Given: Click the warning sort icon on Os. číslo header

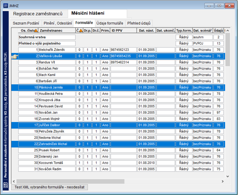Looking at the screenshot, I should (36, 31).
